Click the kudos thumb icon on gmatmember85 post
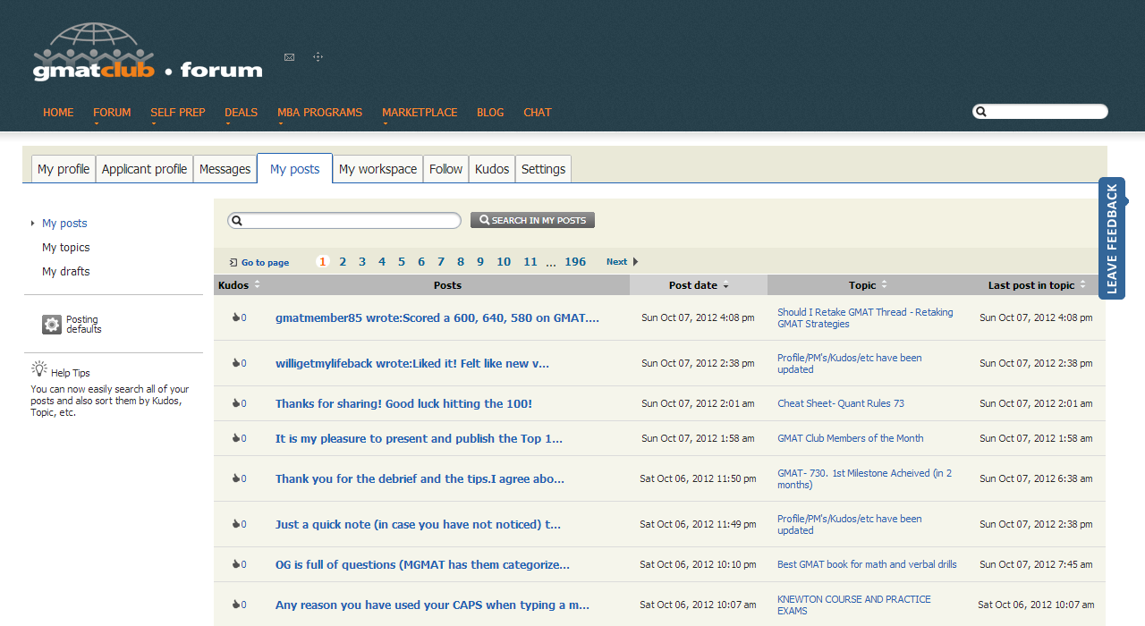Viewport: 1145px width, 626px height. pos(236,317)
